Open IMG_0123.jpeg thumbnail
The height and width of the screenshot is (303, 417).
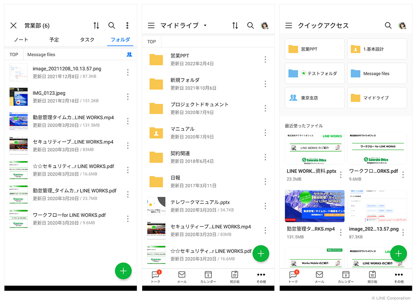[x=19, y=97]
